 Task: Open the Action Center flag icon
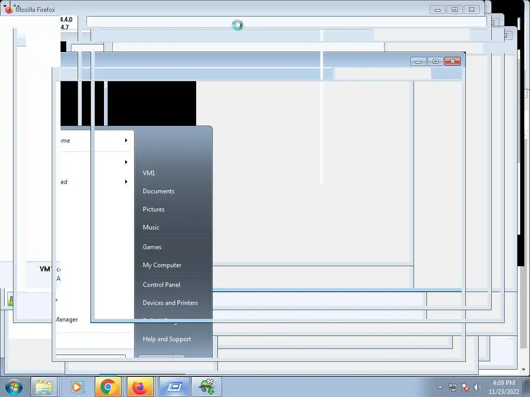coord(465,387)
